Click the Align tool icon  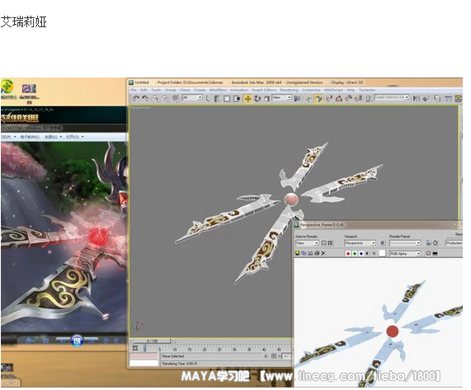tap(426, 98)
